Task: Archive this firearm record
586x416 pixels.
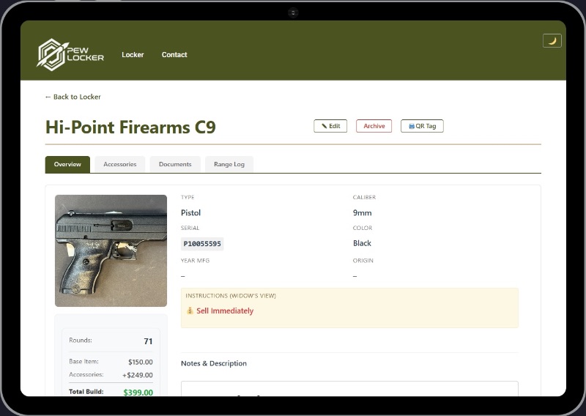Action: pyautogui.click(x=374, y=126)
